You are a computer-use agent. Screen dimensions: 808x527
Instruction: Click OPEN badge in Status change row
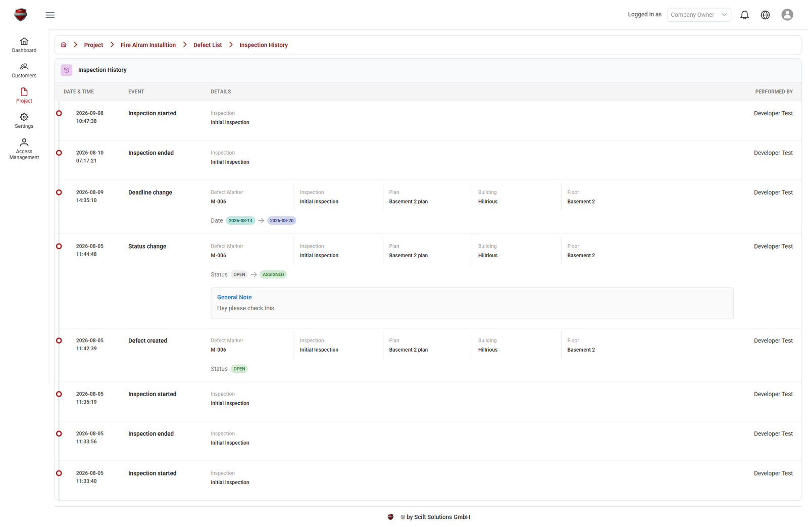point(239,275)
